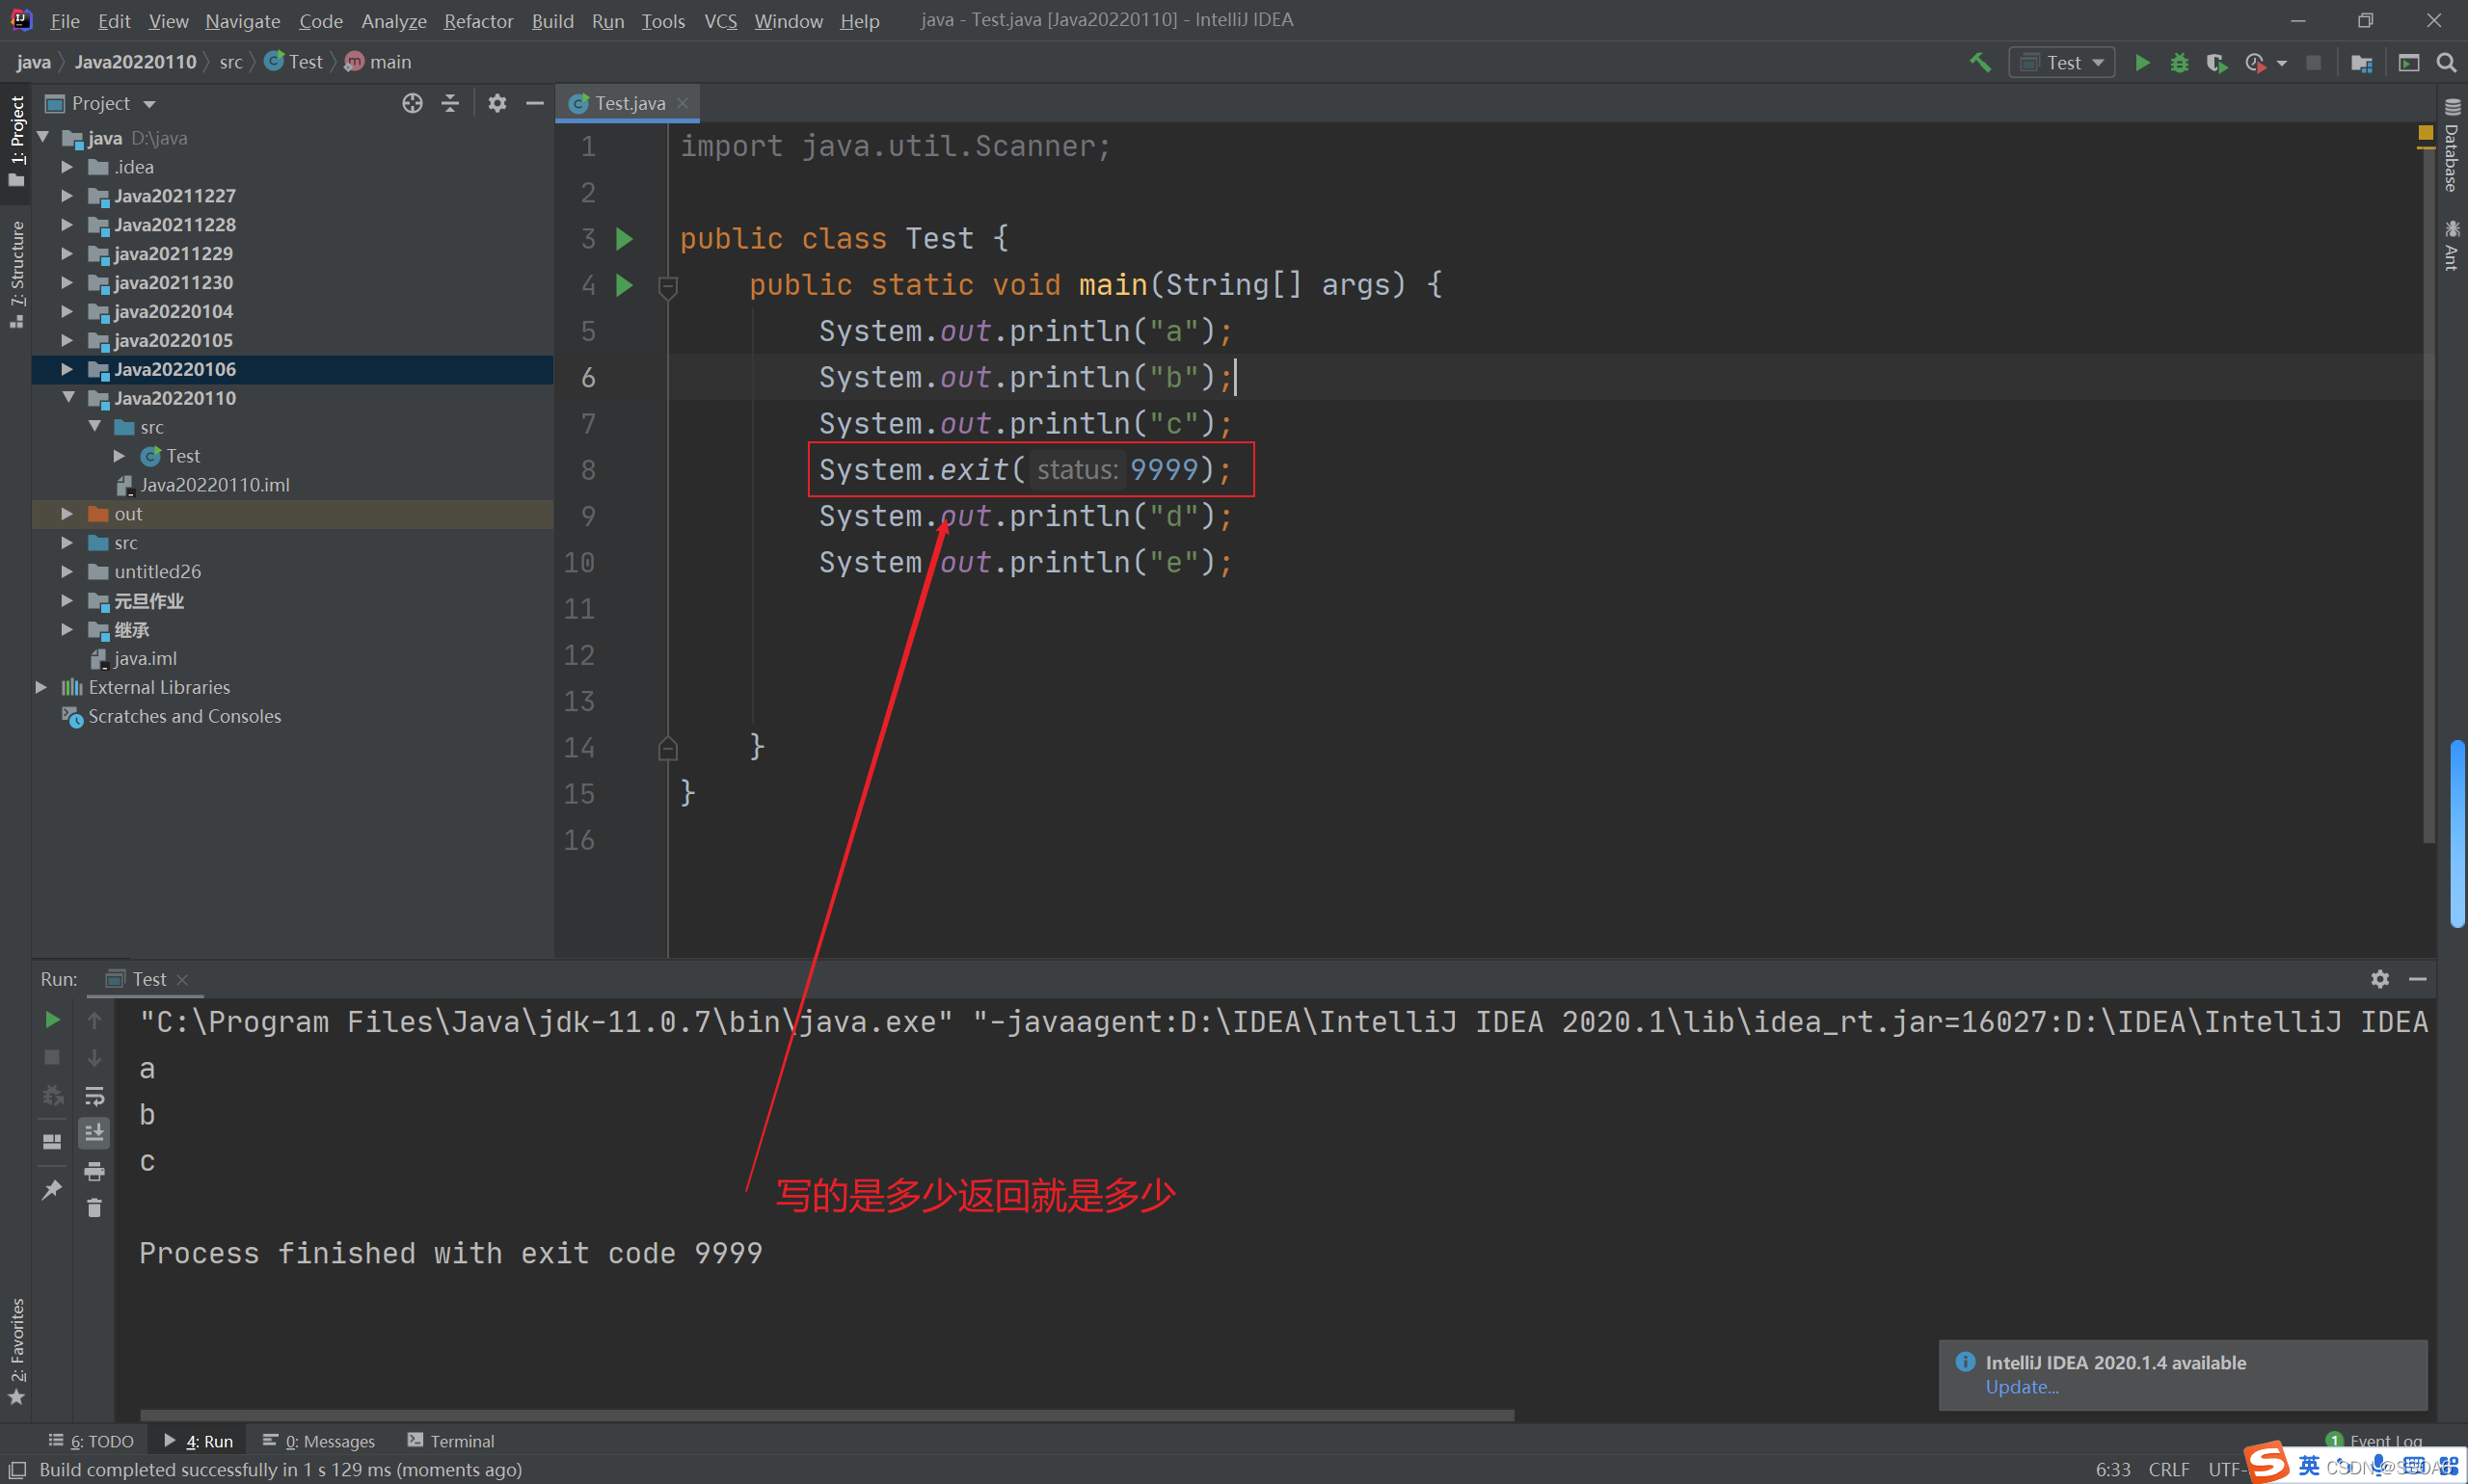Open Search Everywhere magnifier icon
The width and height of the screenshot is (2468, 1484).
point(2446,62)
